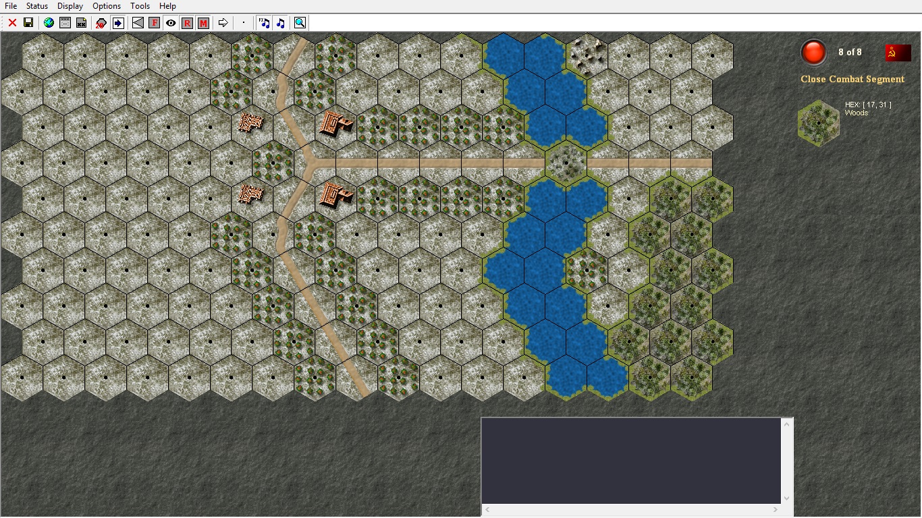Click the small dot toolbar icon

[x=244, y=23]
